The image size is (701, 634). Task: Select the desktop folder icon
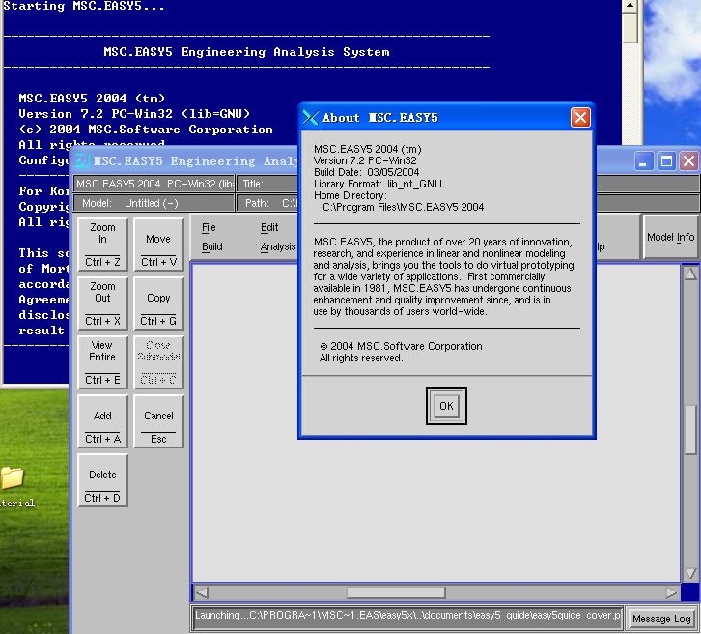13,477
